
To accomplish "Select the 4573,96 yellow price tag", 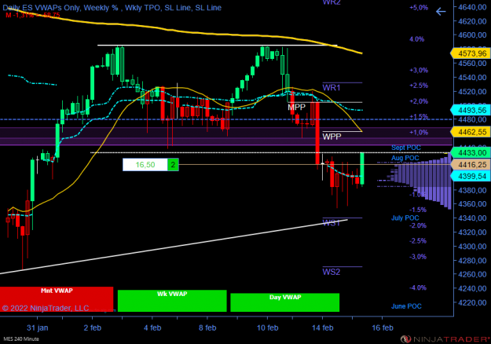I will tap(471, 53).
